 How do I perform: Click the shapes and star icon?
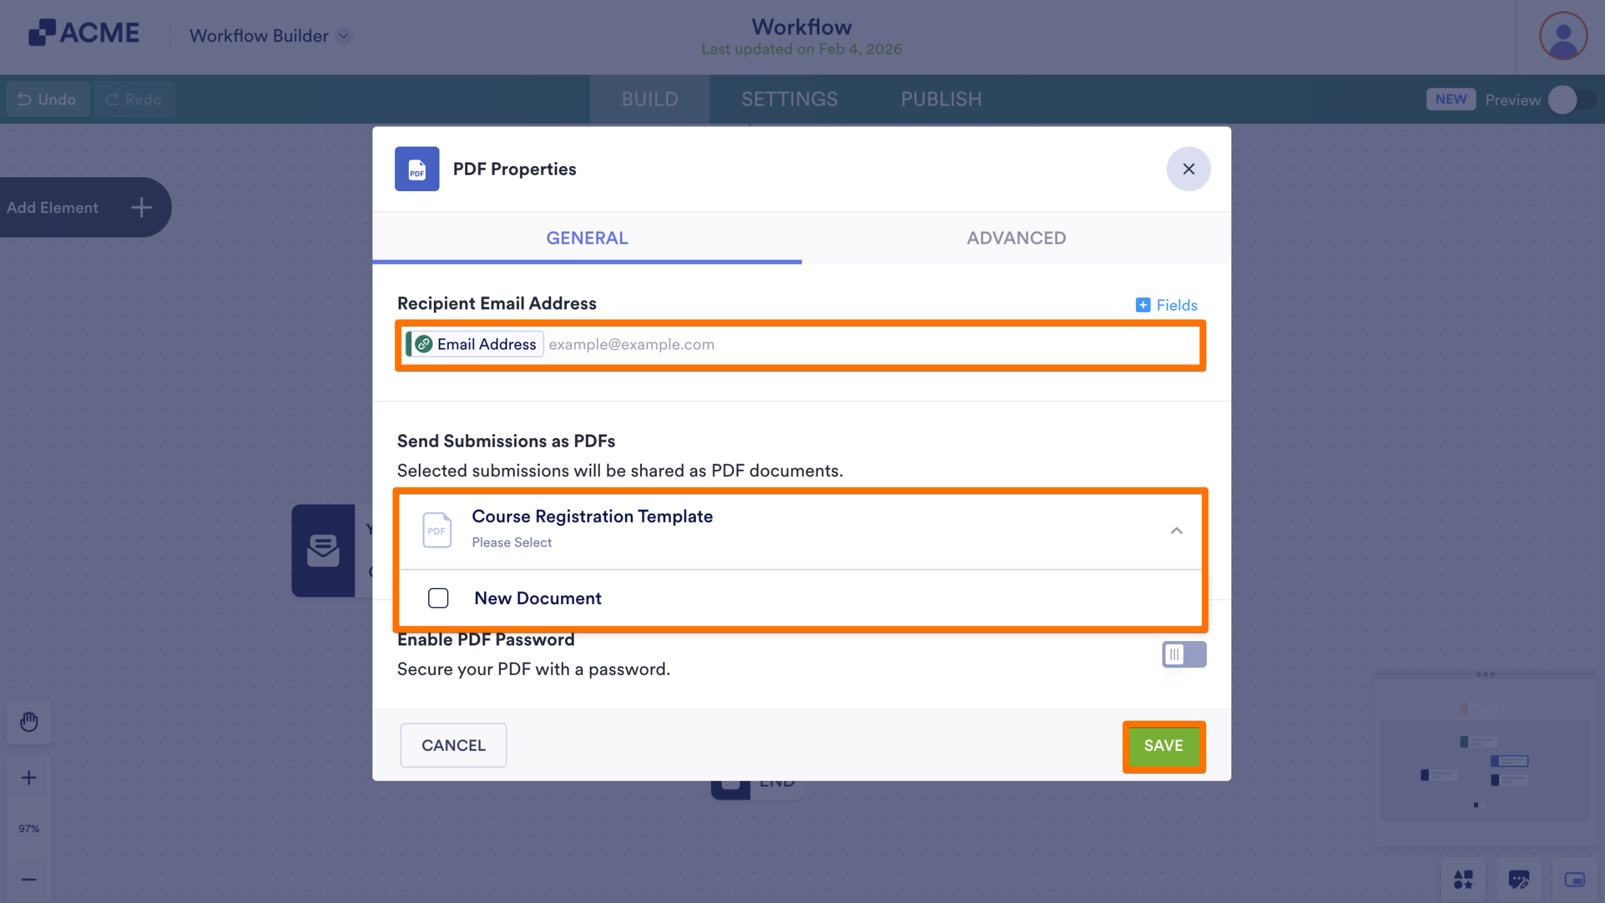coord(1463,880)
